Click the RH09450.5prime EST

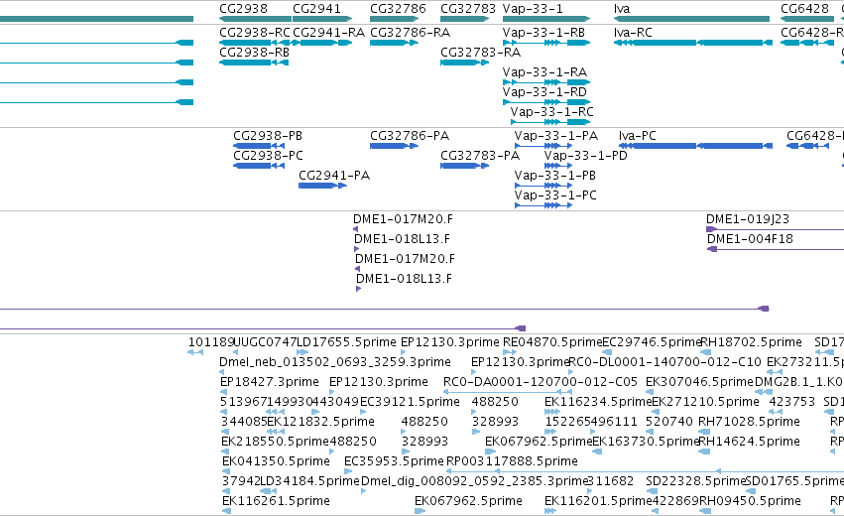click(704, 512)
